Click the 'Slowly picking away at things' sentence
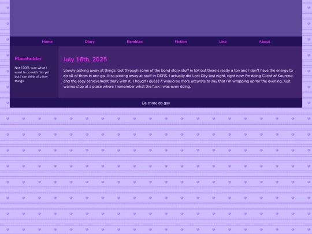The image size is (312, 234). pyautogui.click(x=90, y=70)
